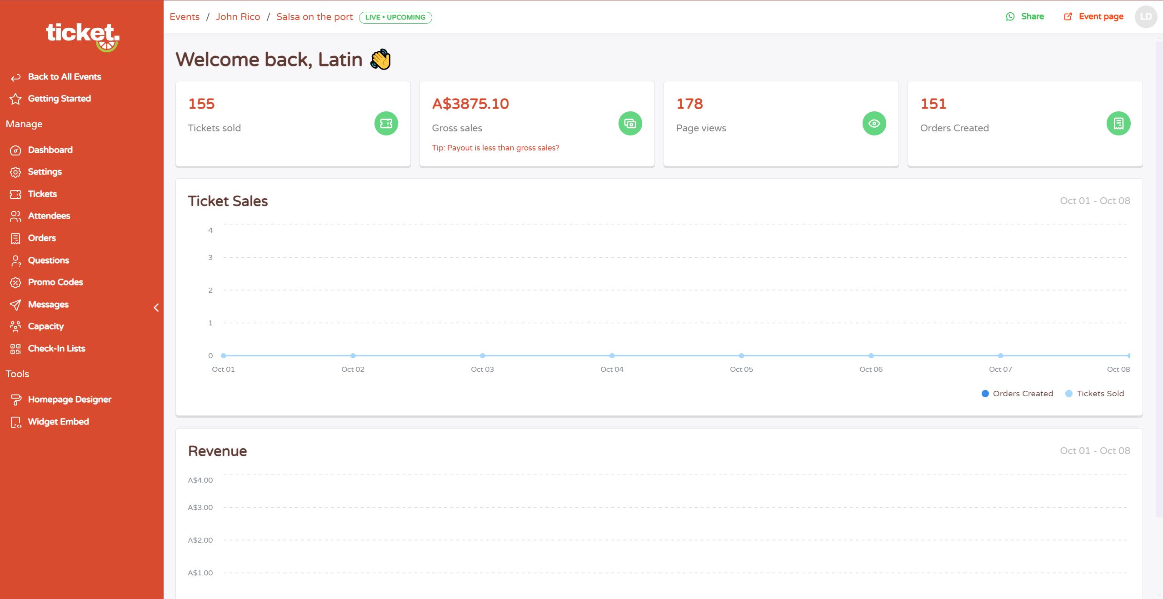Open the Event page link
1163x599 pixels.
pos(1093,17)
